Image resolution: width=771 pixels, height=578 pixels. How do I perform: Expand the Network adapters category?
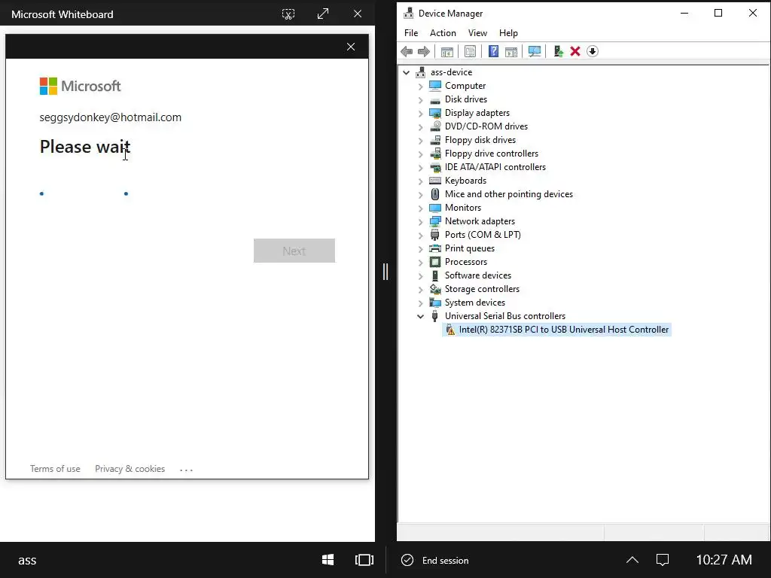click(420, 221)
